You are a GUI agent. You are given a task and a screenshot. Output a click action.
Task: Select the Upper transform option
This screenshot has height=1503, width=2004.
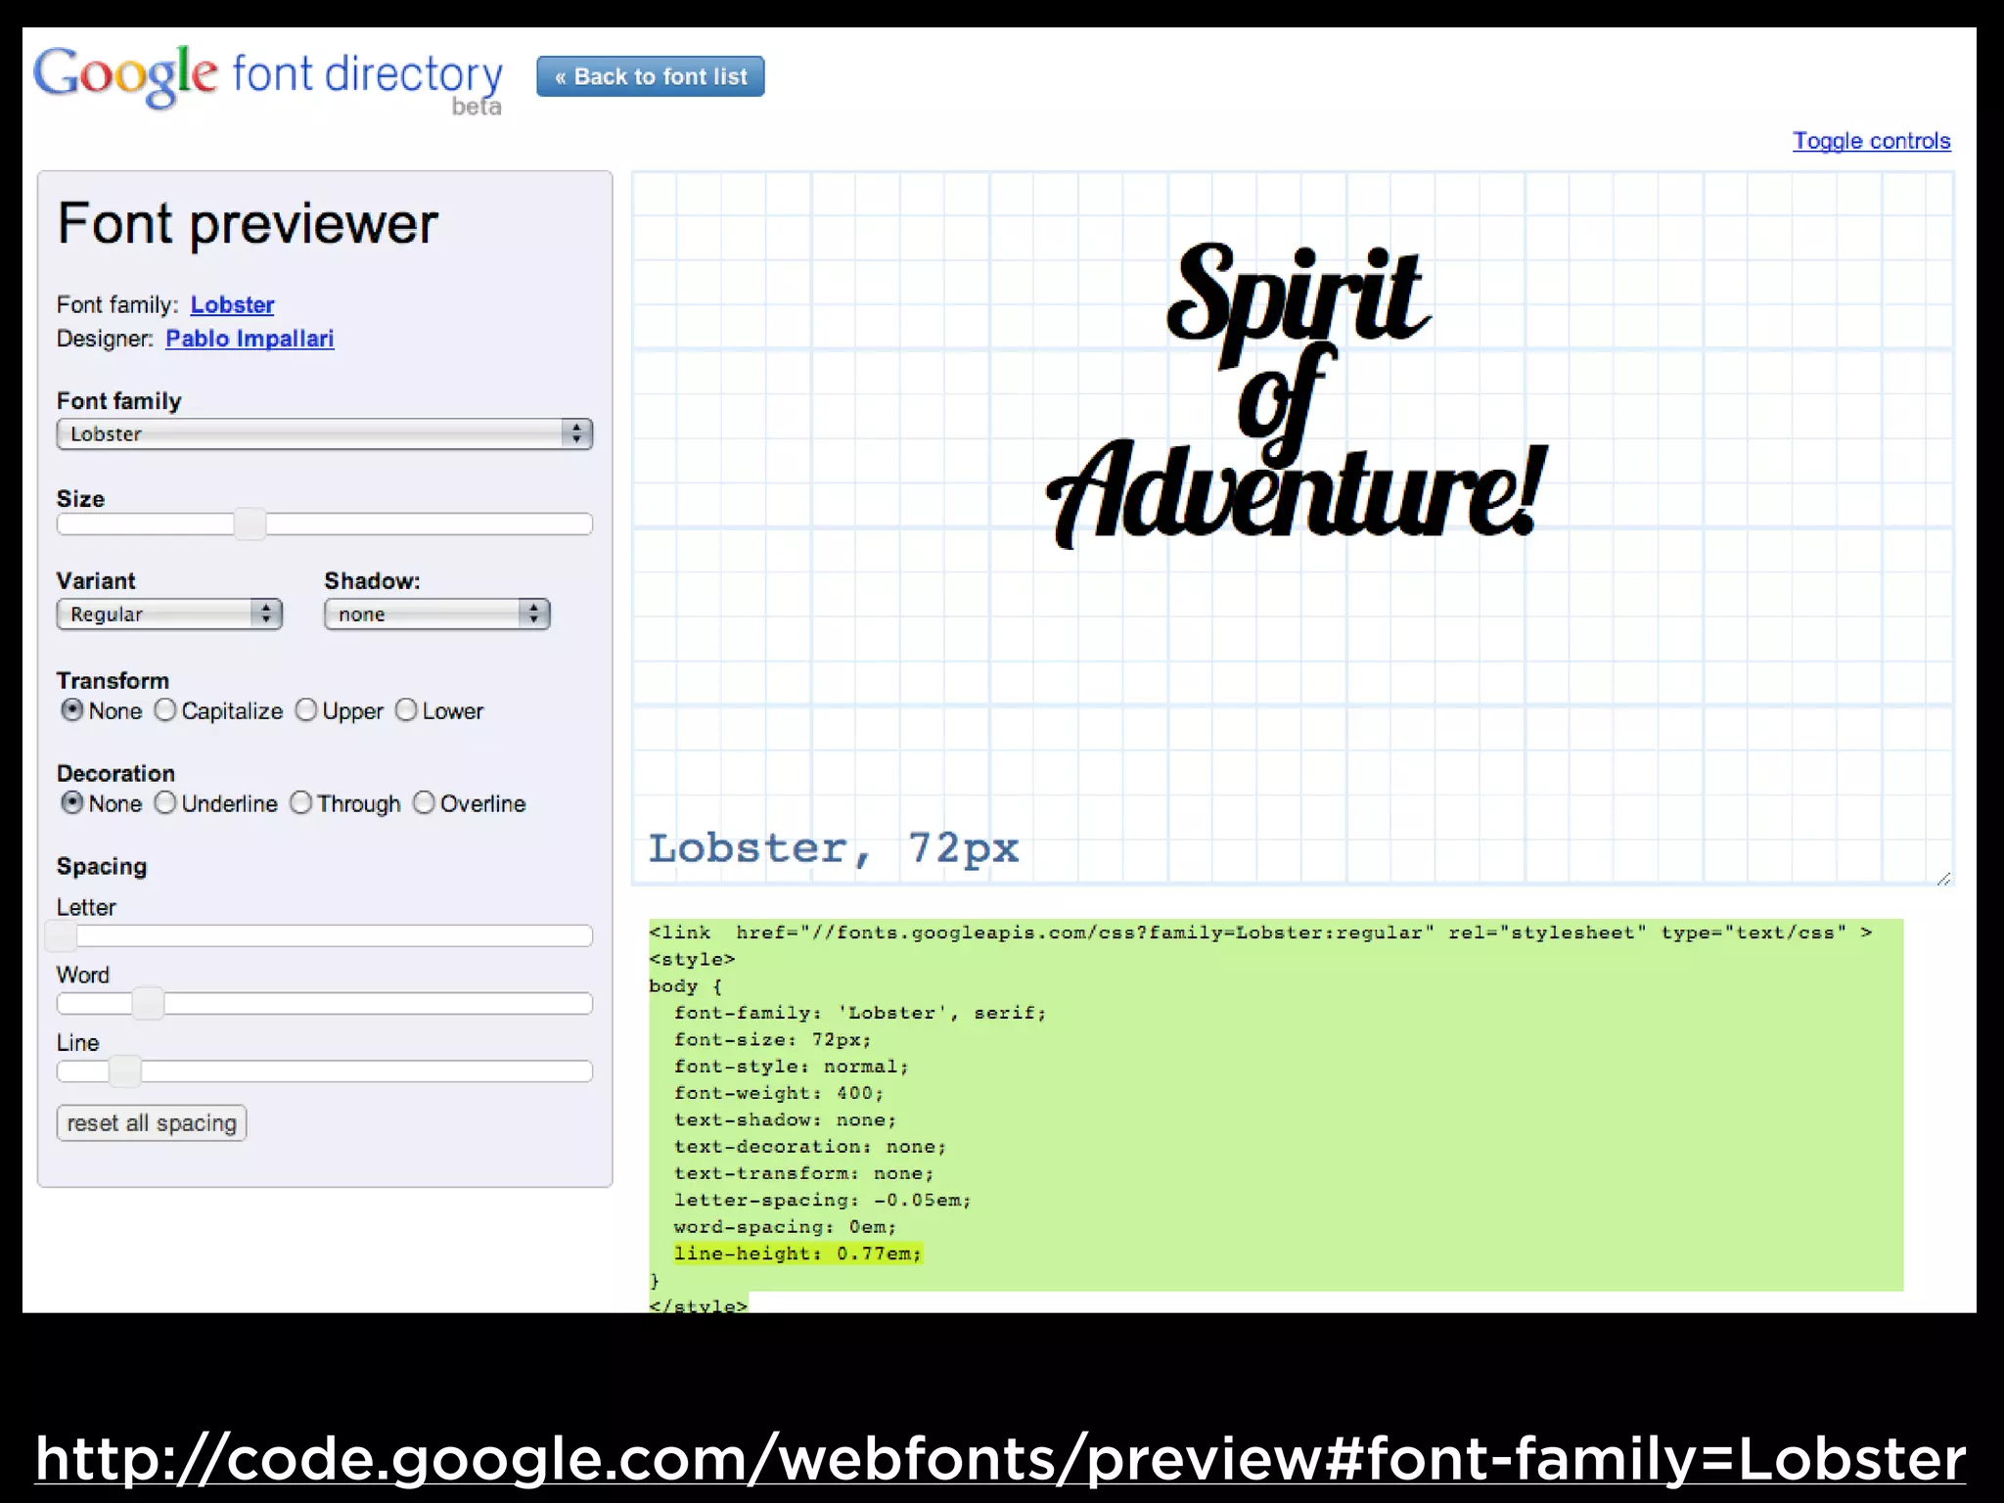(306, 709)
